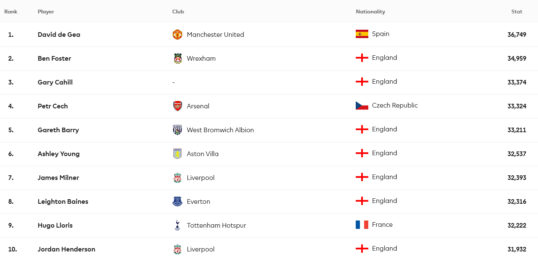Screen dimensions: 538x259
Task: Click the France flag icon
Action: coord(362,225)
